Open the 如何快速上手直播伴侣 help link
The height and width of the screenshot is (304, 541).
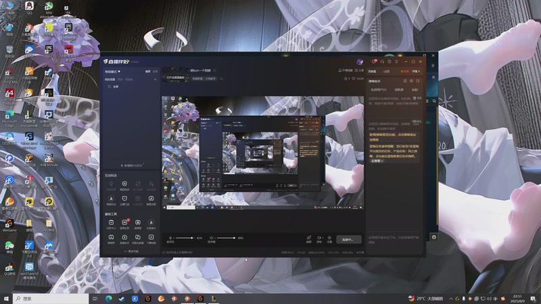(x=179, y=252)
